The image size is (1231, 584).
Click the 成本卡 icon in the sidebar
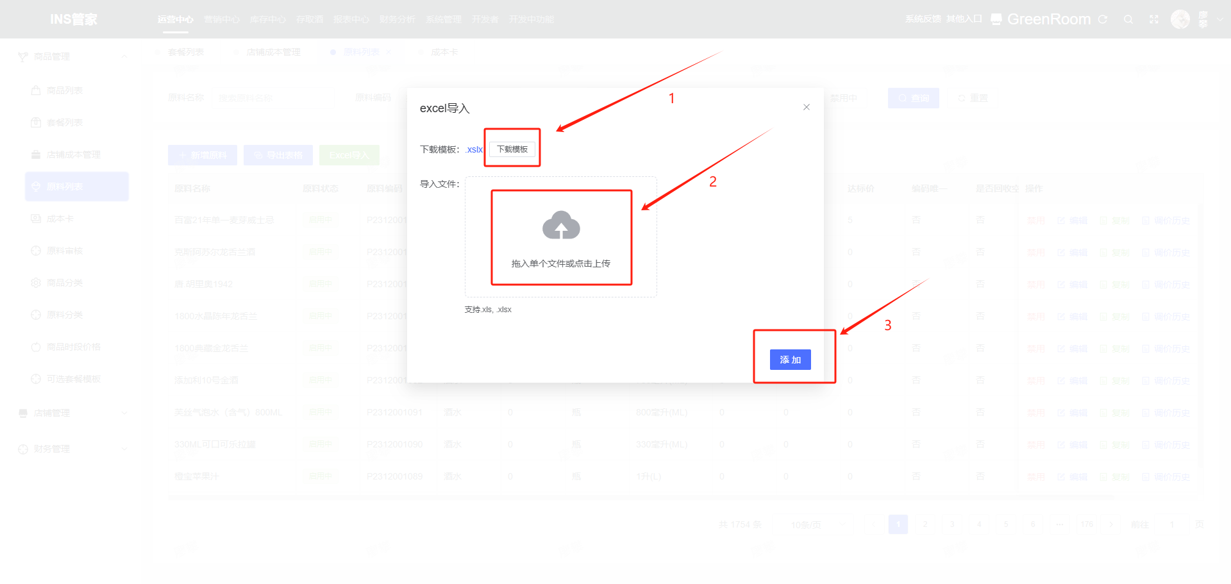[x=36, y=219]
